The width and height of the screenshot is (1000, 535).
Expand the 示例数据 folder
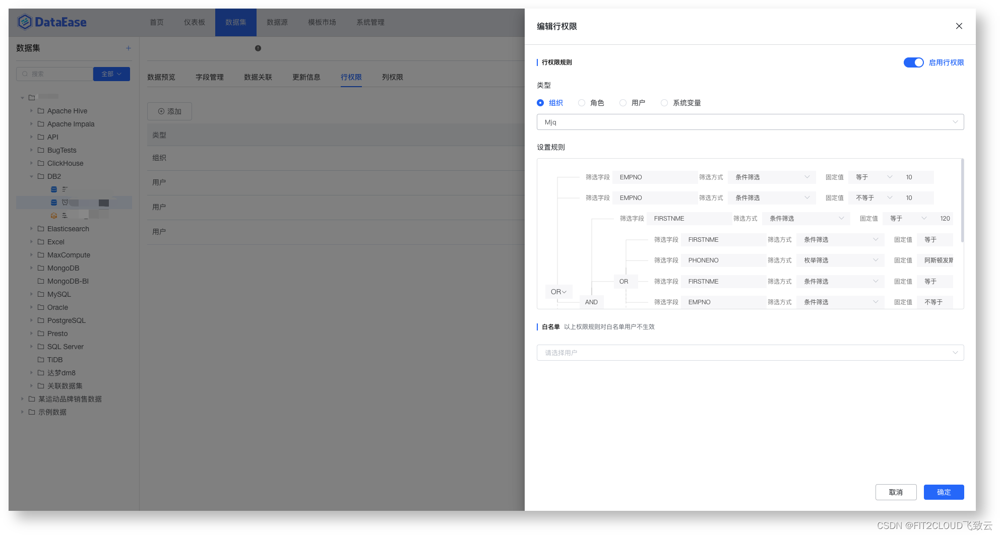point(22,412)
